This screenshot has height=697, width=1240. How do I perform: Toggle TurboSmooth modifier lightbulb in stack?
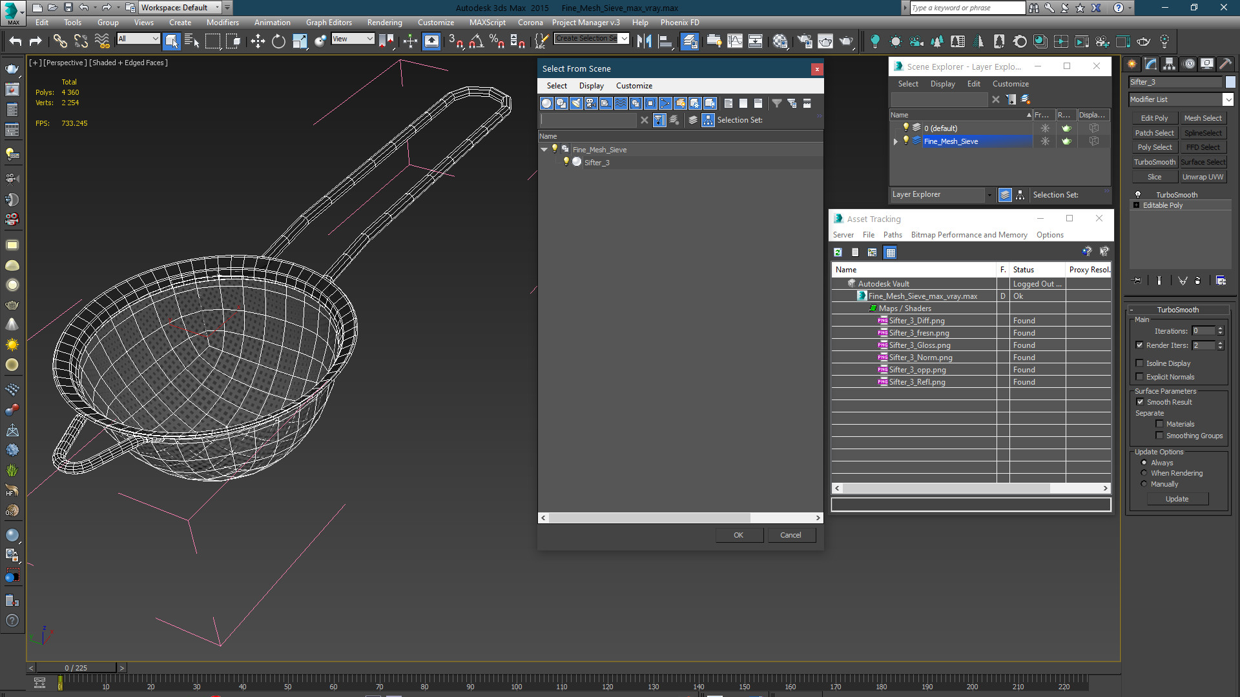(1138, 194)
